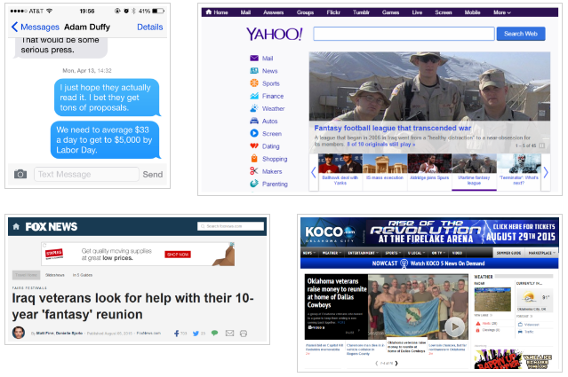
Task: Click Rise of the Revolution tickets banner
Action: (x=462, y=232)
